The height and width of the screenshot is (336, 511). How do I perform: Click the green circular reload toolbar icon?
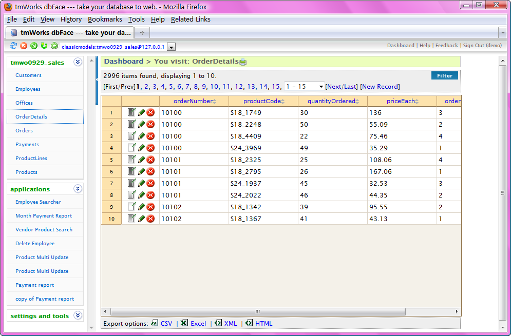(44, 46)
